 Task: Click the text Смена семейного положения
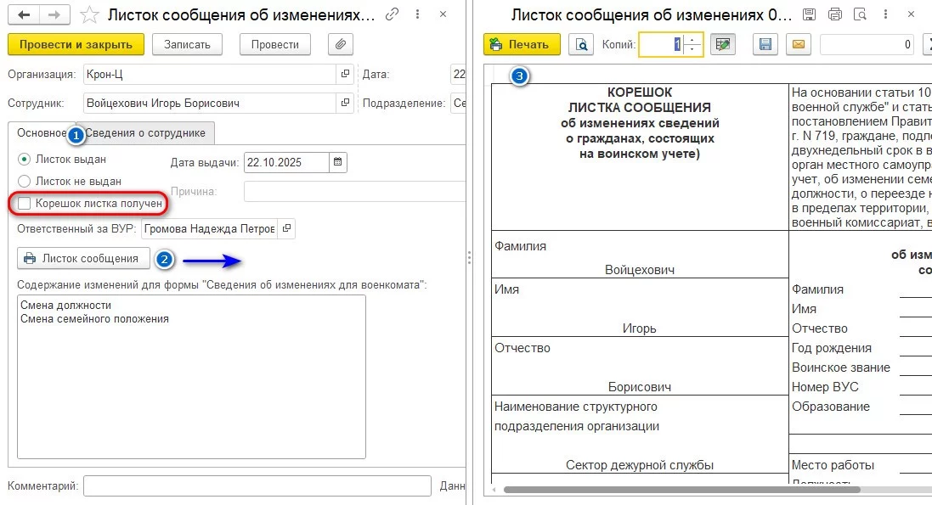click(94, 319)
